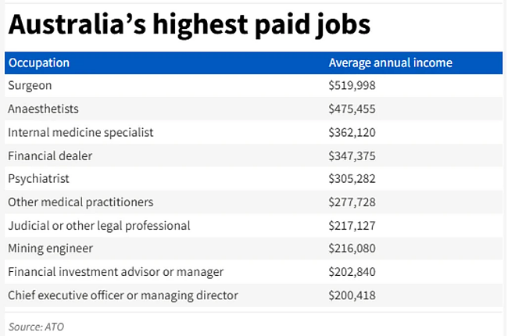The image size is (508, 336).
Task: Click the $305,282 income value
Action: tap(352, 179)
